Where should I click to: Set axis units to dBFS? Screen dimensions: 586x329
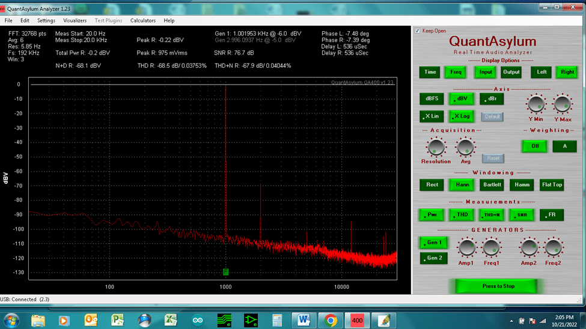432,98
